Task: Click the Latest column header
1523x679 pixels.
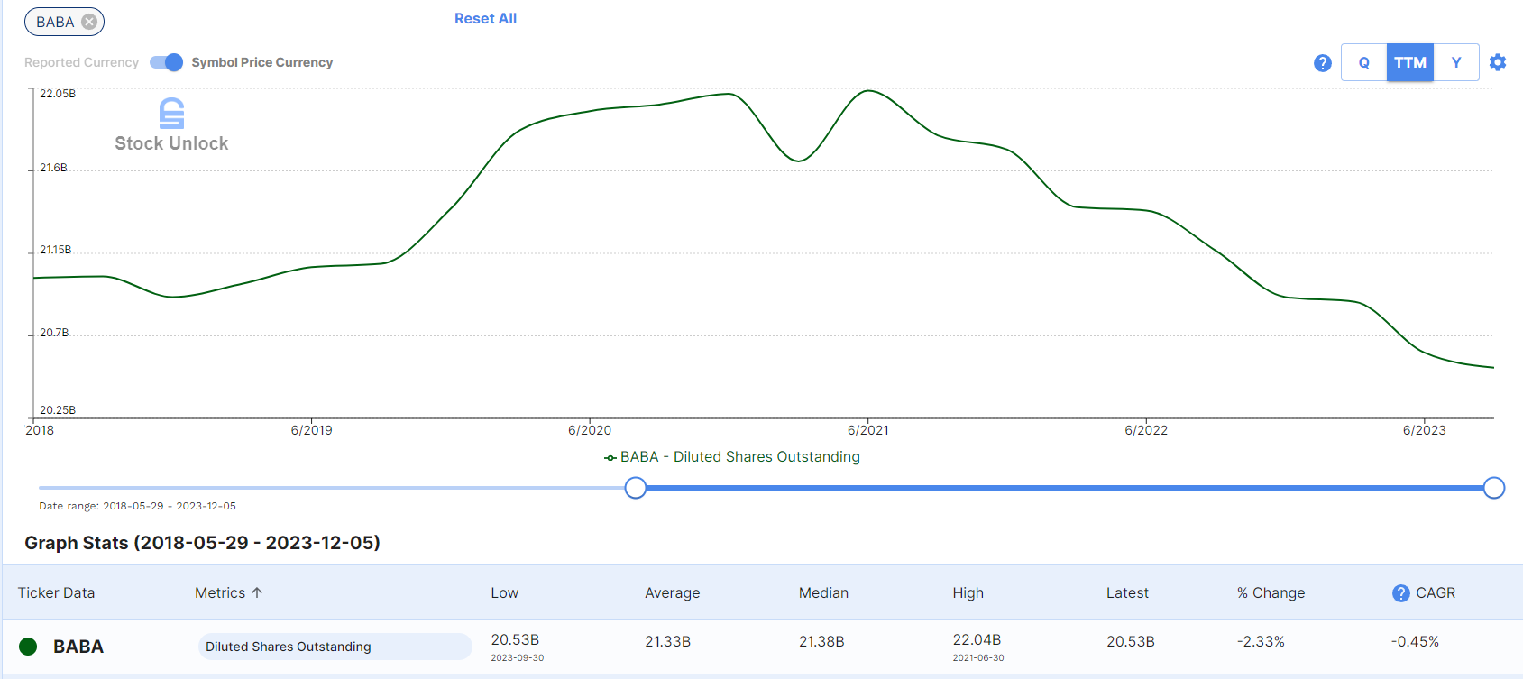Action: coord(1127,592)
